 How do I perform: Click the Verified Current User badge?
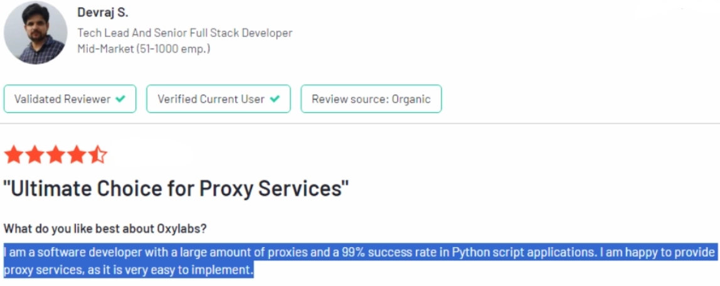218,98
